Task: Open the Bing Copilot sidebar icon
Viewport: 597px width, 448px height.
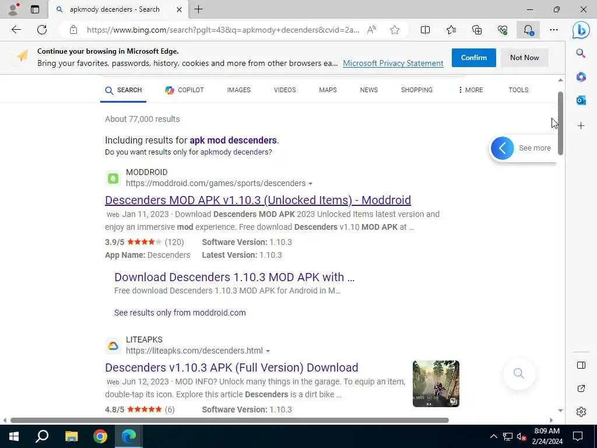Action: (x=581, y=30)
